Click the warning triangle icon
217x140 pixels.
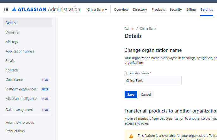tap(131, 136)
